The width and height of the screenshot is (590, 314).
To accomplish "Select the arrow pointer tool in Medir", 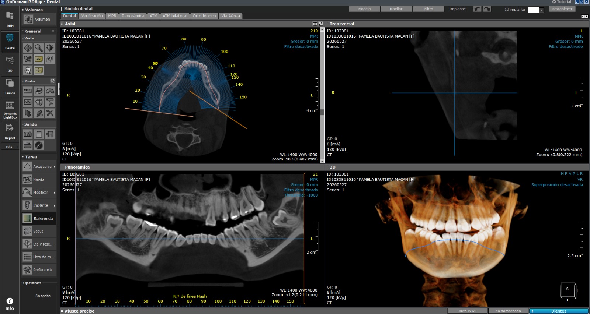I will pos(28,113).
